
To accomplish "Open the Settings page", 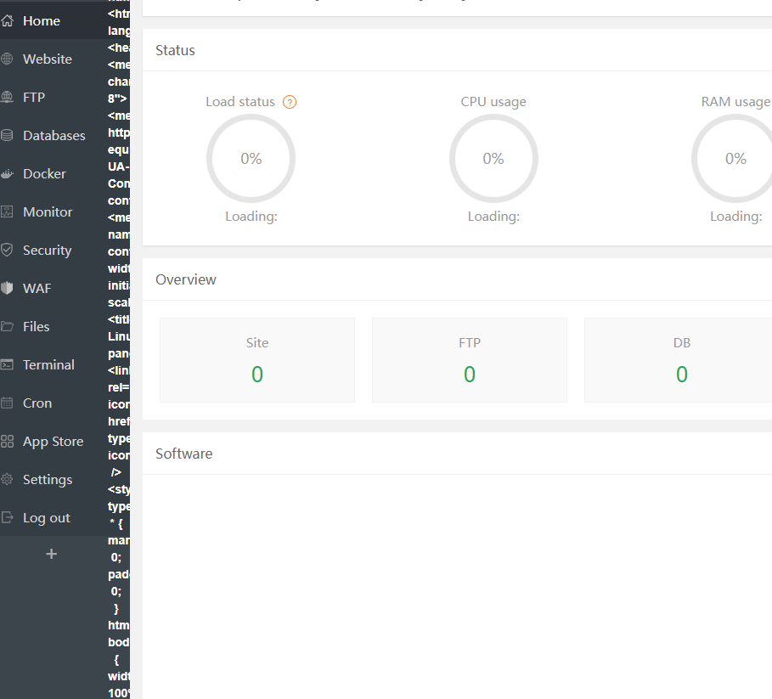I will click(x=48, y=479).
